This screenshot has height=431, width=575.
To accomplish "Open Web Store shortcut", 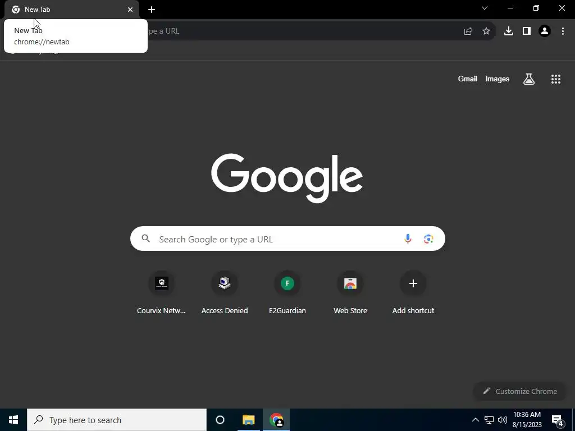I will (350, 293).
